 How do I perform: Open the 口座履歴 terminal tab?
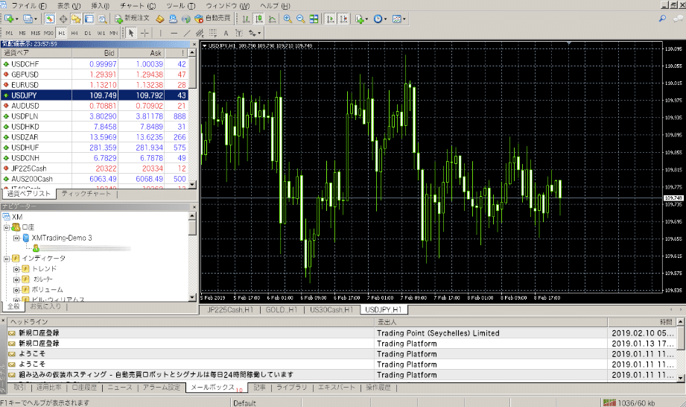[84, 388]
